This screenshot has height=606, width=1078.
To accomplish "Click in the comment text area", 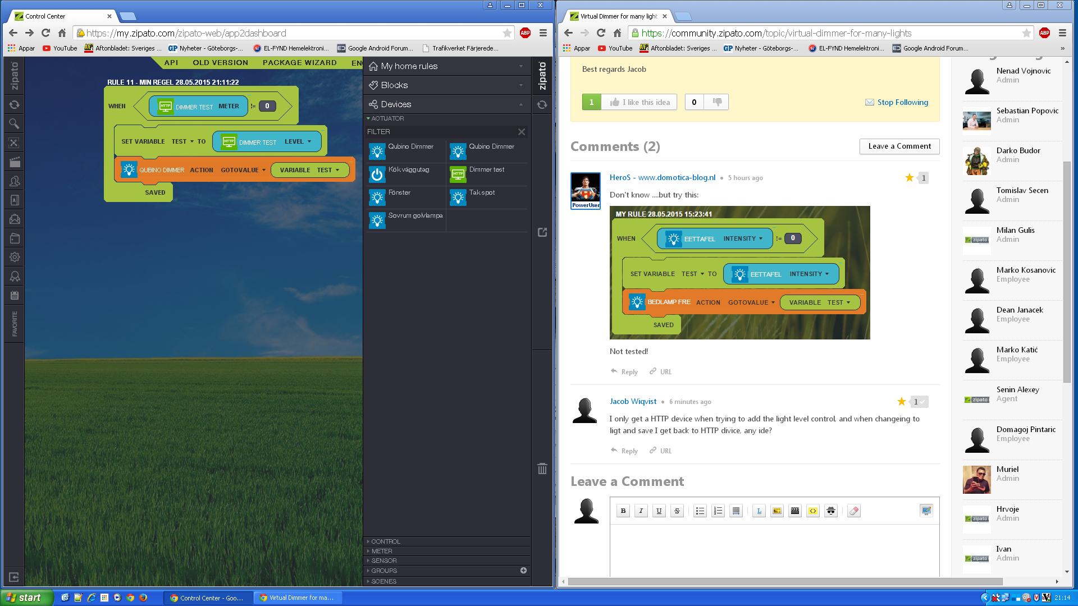I will tap(774, 550).
